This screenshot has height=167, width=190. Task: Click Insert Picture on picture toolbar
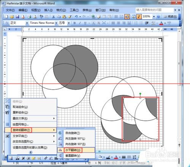click(x=11, y=158)
